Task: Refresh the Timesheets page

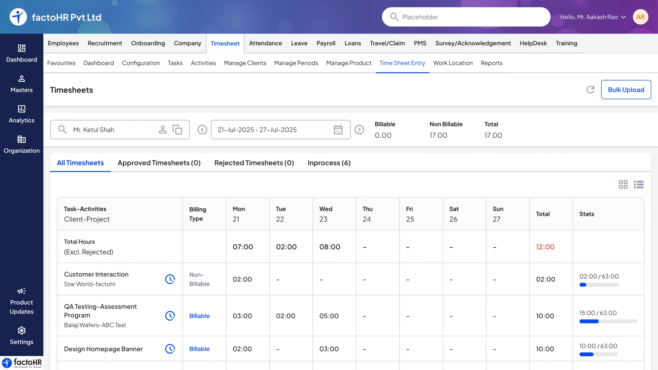Action: tap(591, 89)
